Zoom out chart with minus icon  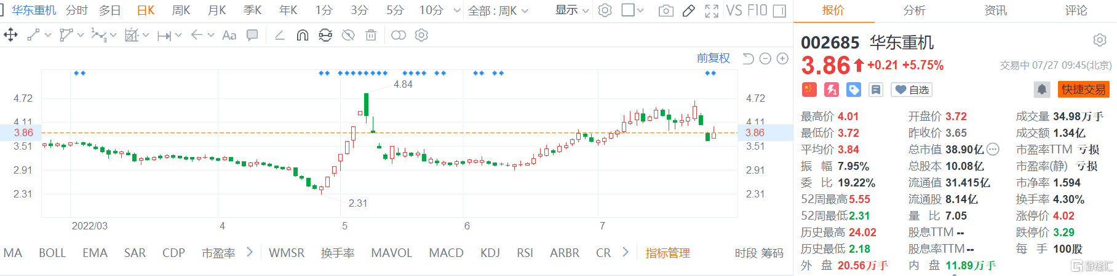pyautogui.click(x=765, y=58)
